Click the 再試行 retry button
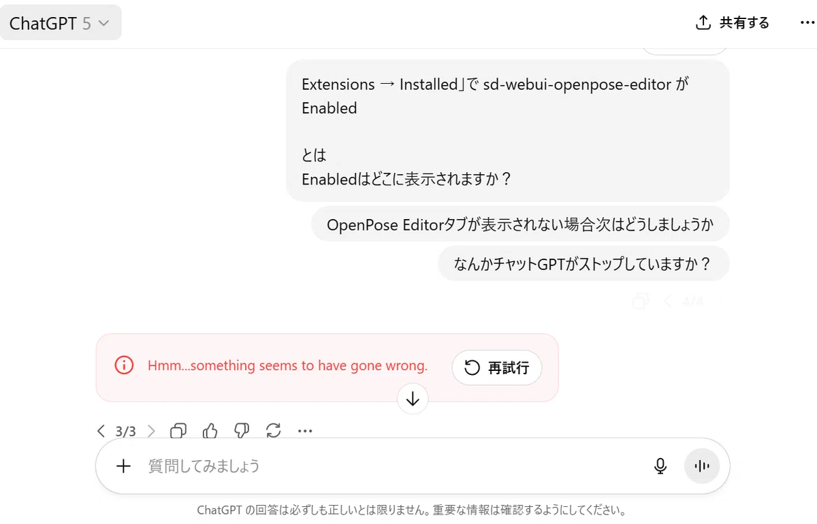 (497, 368)
